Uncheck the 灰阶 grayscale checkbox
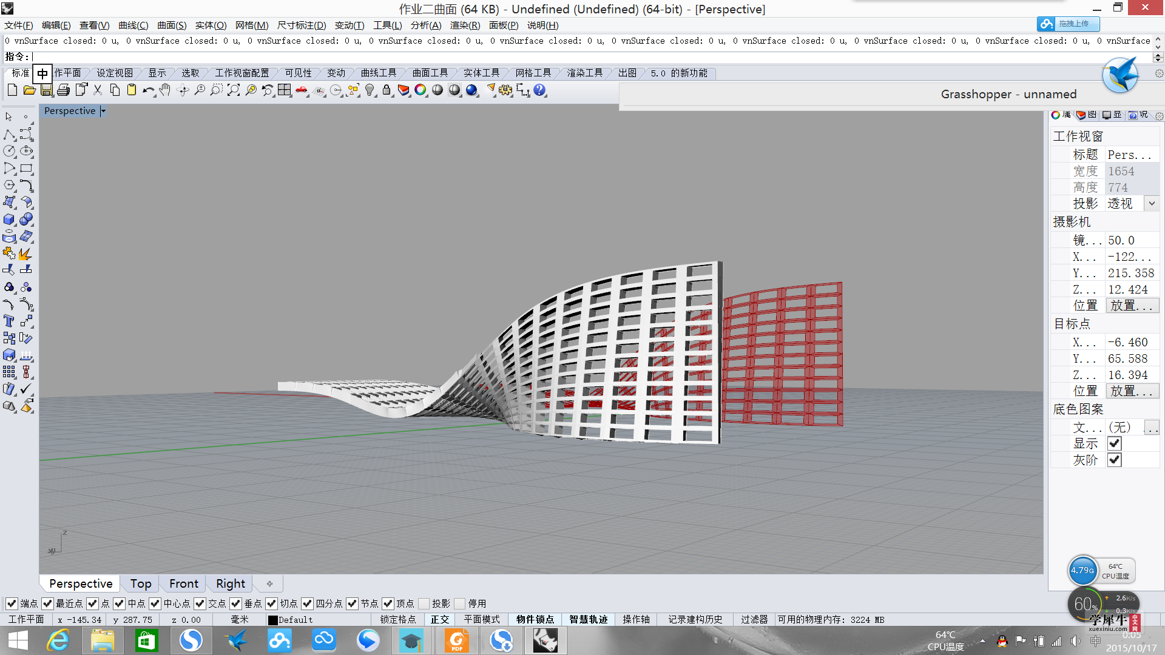 point(1114,460)
